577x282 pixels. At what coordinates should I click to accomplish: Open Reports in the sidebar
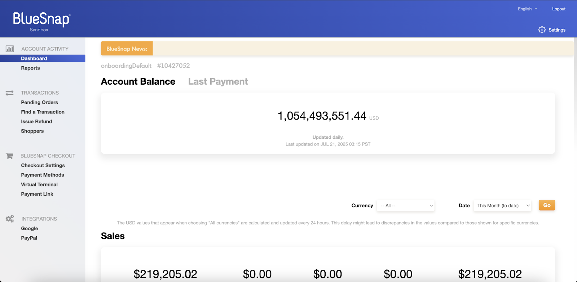(x=30, y=68)
